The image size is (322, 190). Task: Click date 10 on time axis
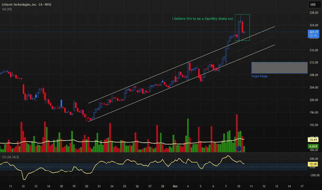[239, 186]
